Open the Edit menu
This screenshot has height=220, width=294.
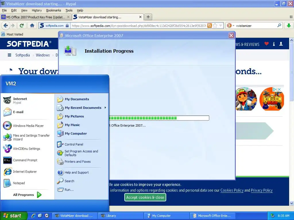point(14,10)
